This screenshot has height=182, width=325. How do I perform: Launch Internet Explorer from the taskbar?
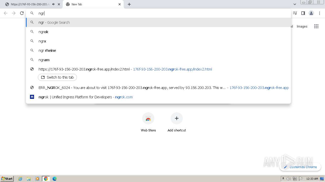[x=20, y=179]
